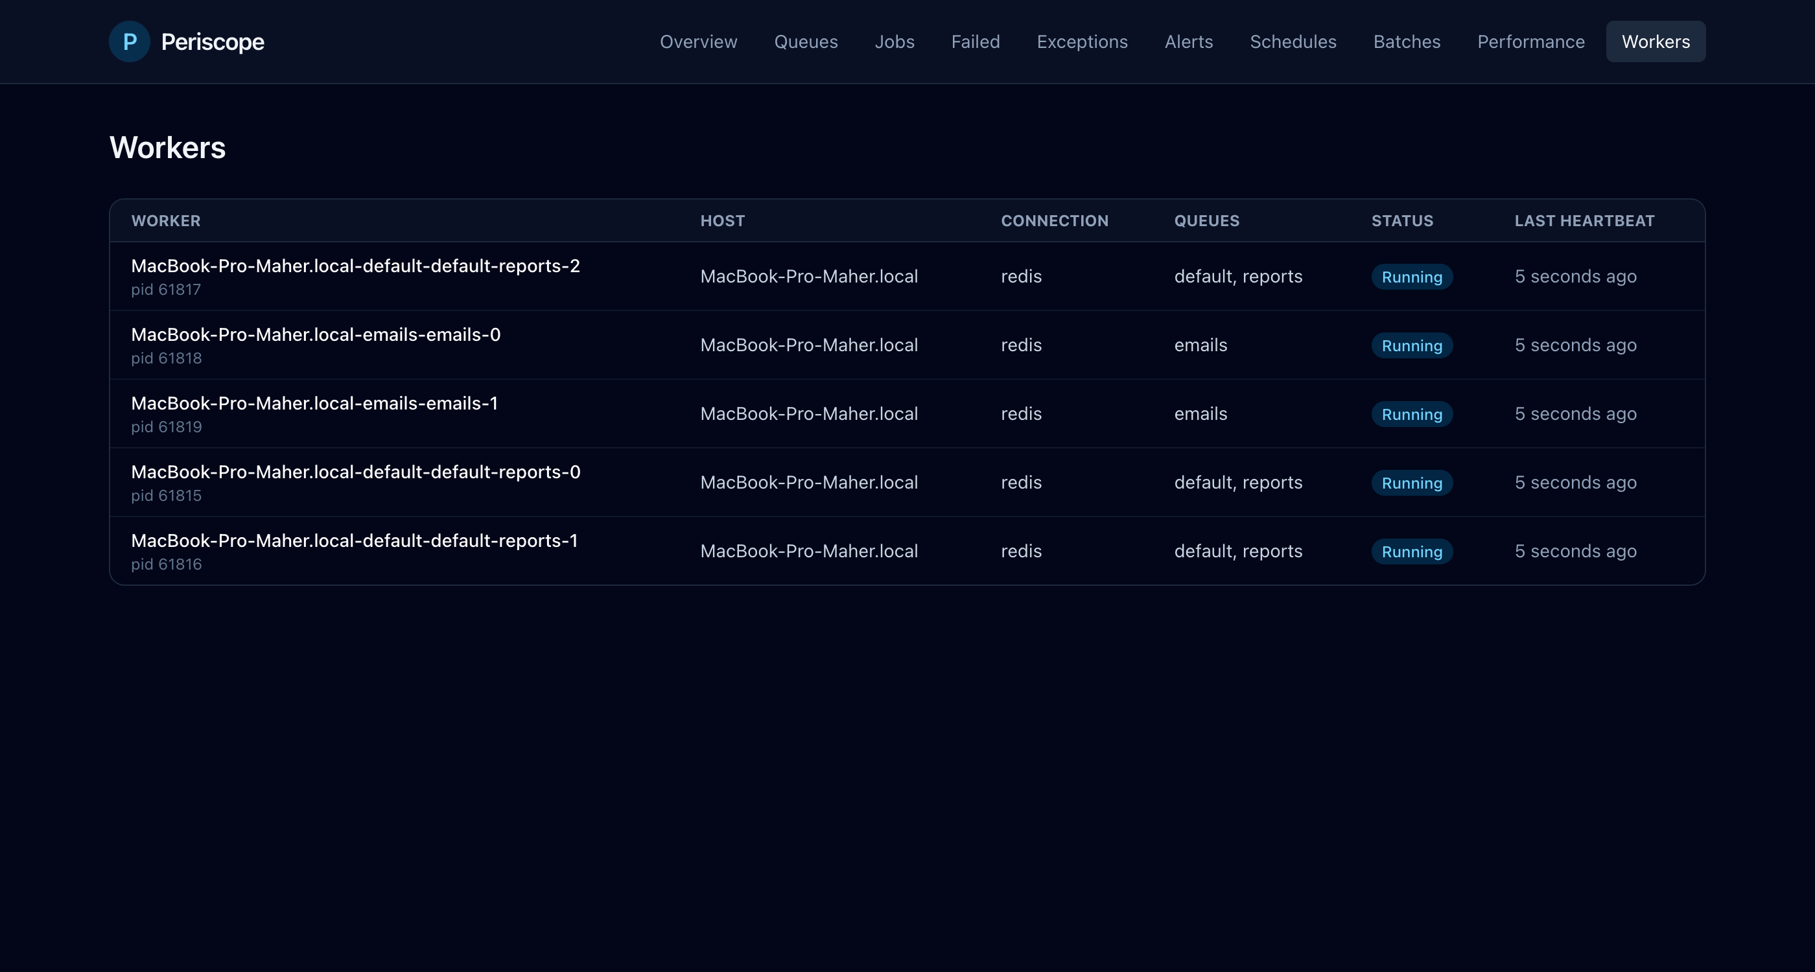Open the Performance page
Viewport: 1815px width, 972px height.
point(1530,41)
